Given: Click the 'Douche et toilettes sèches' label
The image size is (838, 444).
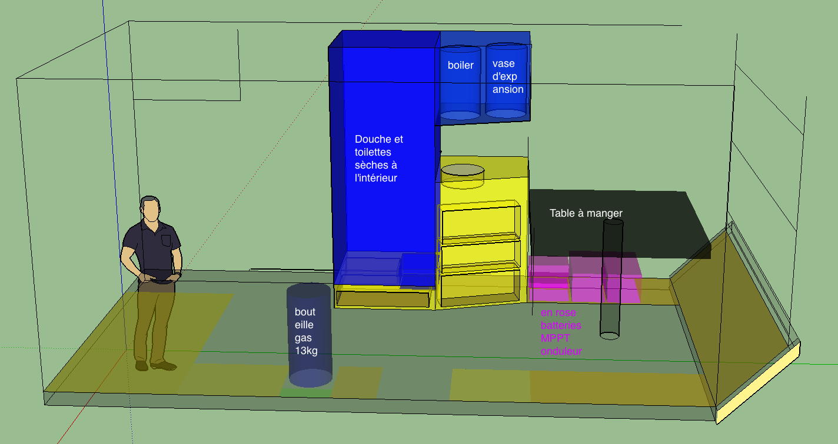Looking at the screenshot, I should (x=379, y=159).
